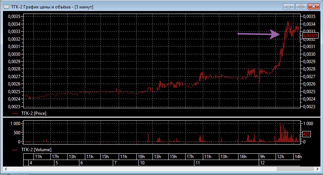Click the date 4 on time axis
The width and height of the screenshot is (323, 175).
click(x=31, y=163)
